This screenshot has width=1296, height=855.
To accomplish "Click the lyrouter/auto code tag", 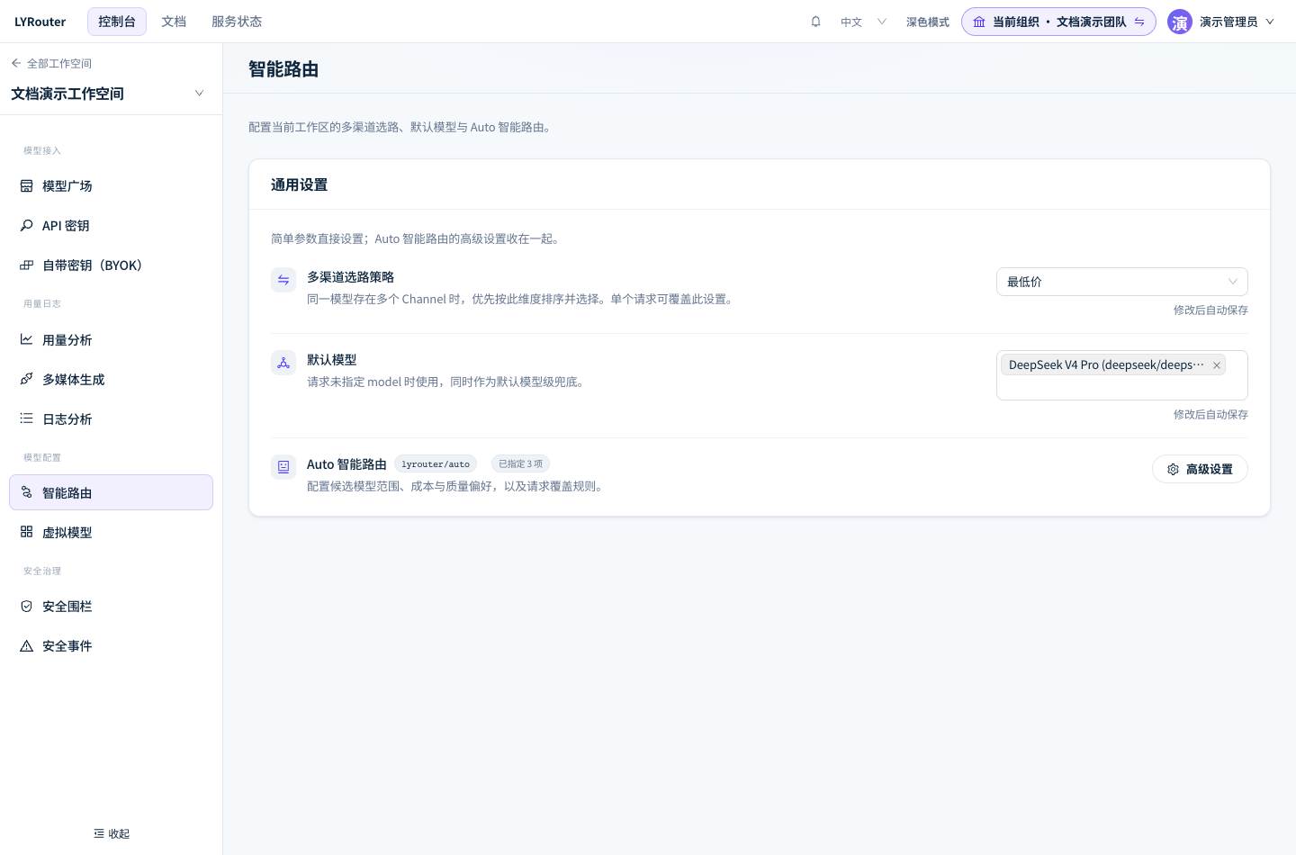I will click(x=436, y=464).
